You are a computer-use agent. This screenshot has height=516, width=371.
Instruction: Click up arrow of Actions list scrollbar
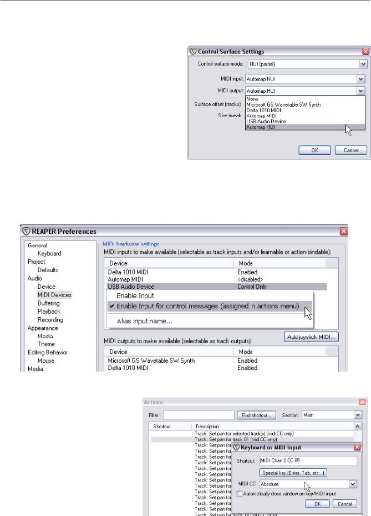point(358,427)
